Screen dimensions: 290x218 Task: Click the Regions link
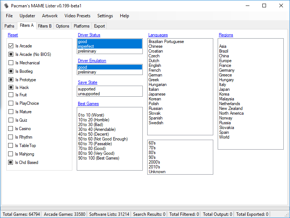(x=226, y=35)
